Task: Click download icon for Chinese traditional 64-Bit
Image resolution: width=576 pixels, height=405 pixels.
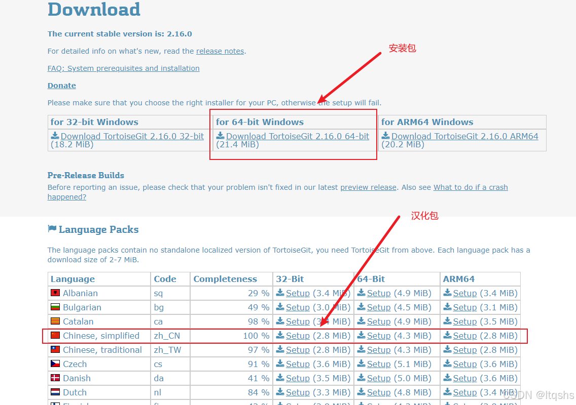Action: pos(362,350)
